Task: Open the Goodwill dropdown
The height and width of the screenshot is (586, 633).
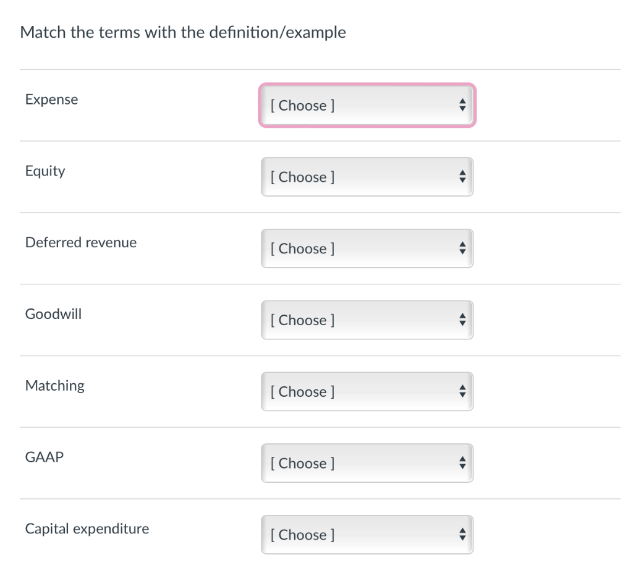Action: (x=367, y=320)
